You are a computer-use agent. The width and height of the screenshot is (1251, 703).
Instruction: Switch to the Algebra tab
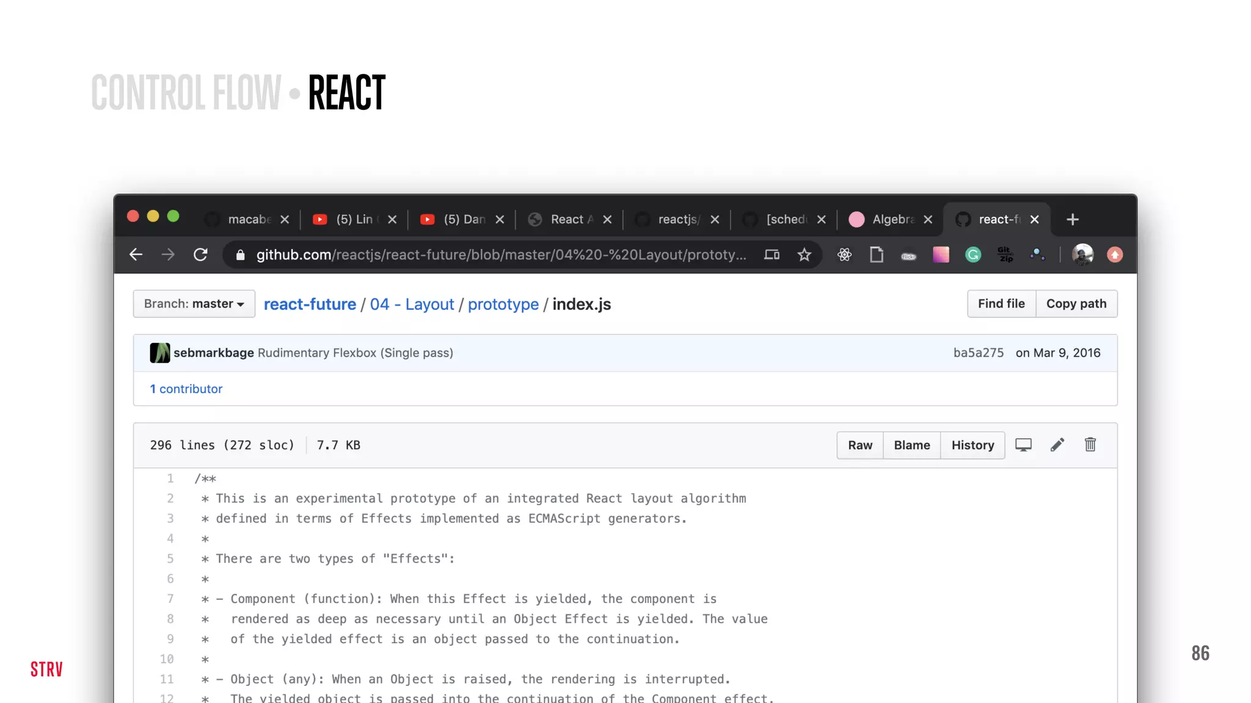click(891, 219)
